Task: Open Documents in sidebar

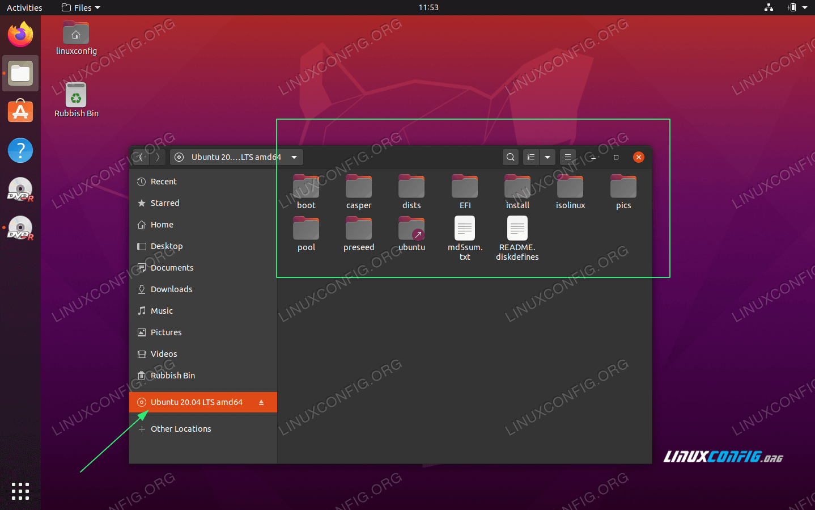Action: click(x=203, y=268)
